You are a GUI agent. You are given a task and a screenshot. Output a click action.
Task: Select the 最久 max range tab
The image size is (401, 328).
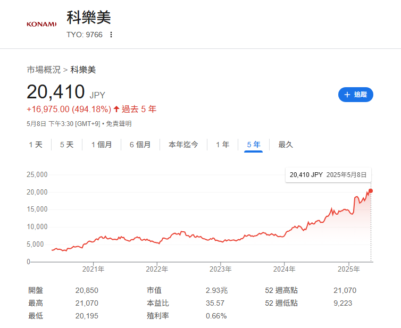(286, 145)
